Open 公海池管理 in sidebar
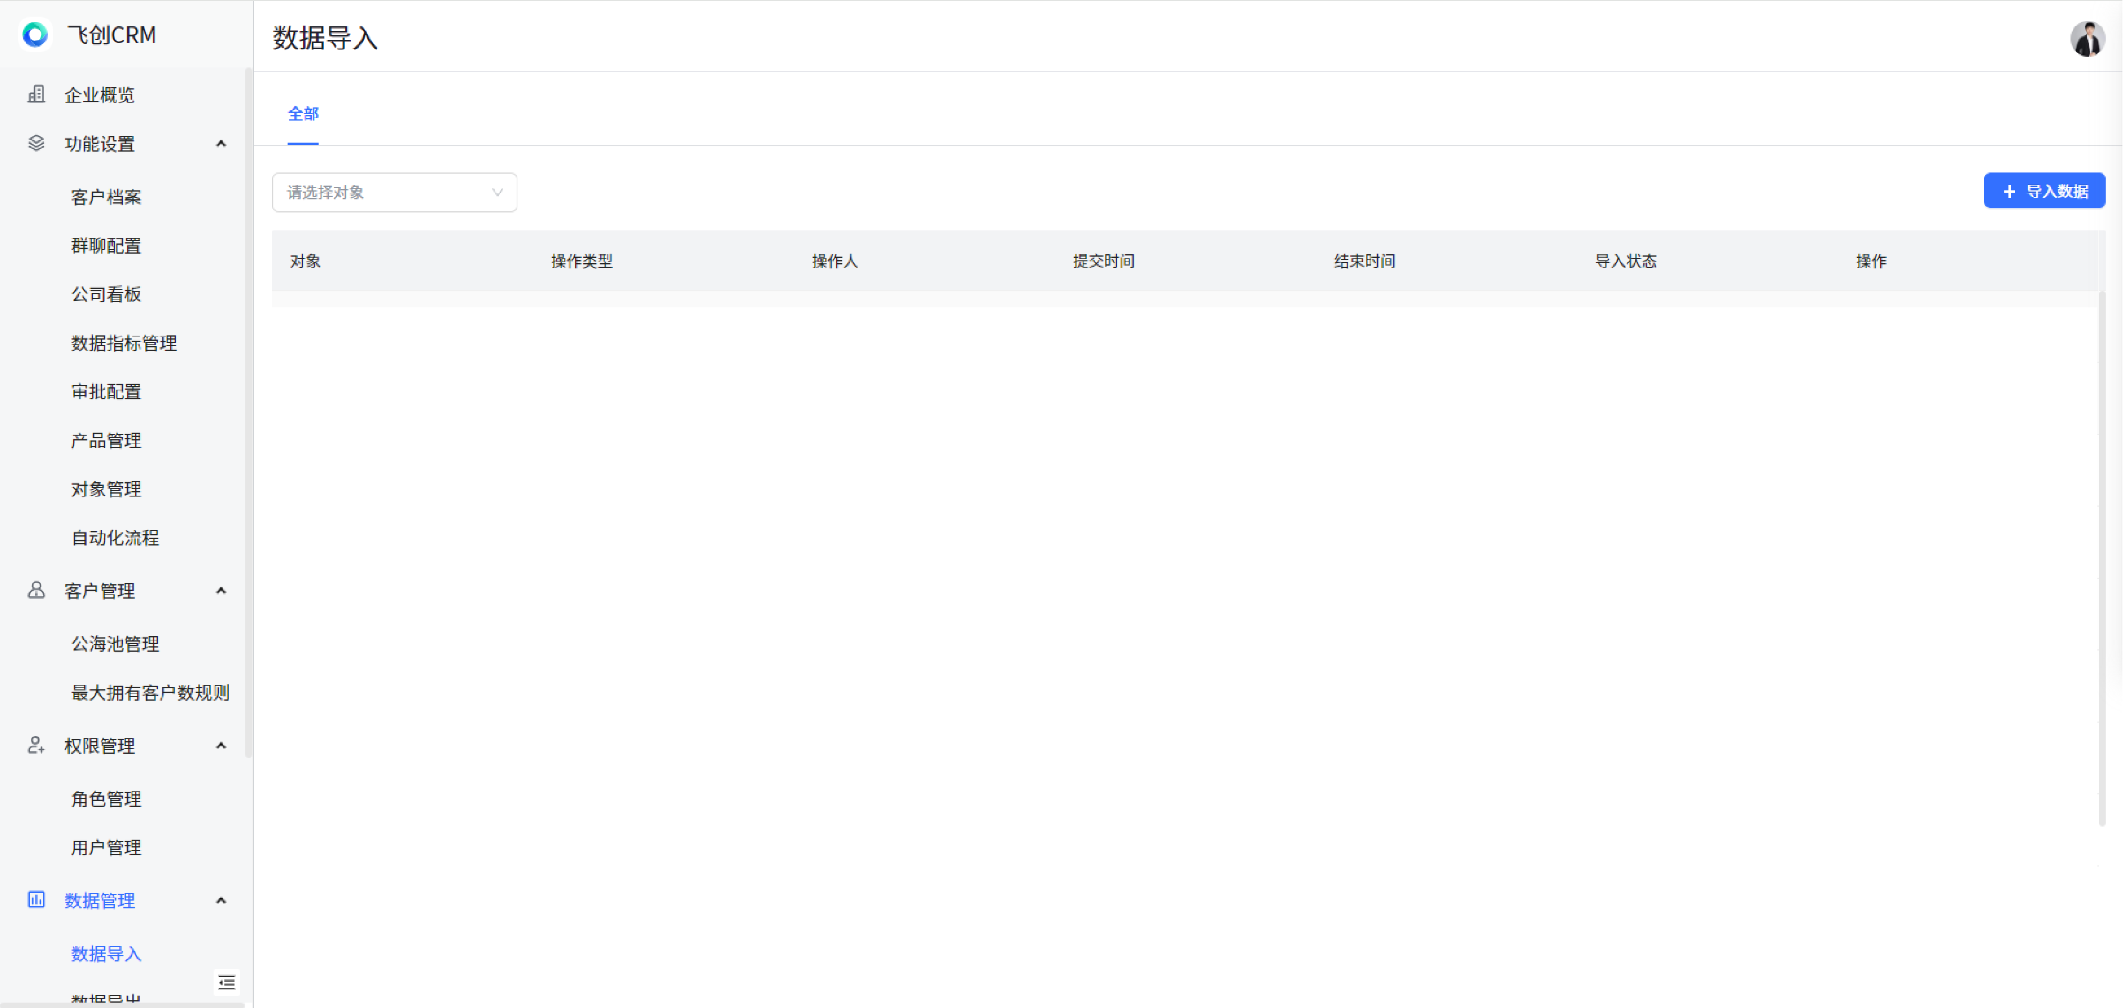Viewport: 2123px width, 1008px height. click(x=115, y=644)
